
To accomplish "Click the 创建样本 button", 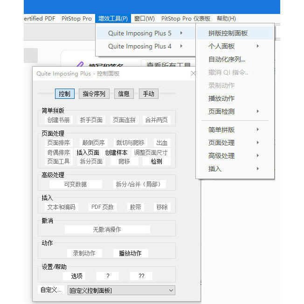I will (x=116, y=152).
